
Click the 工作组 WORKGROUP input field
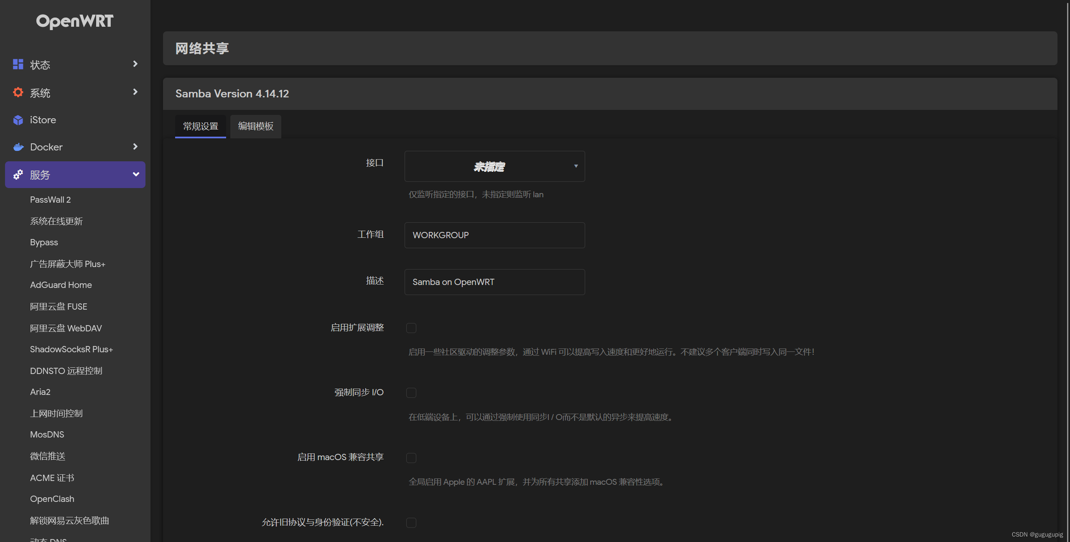pyautogui.click(x=494, y=235)
